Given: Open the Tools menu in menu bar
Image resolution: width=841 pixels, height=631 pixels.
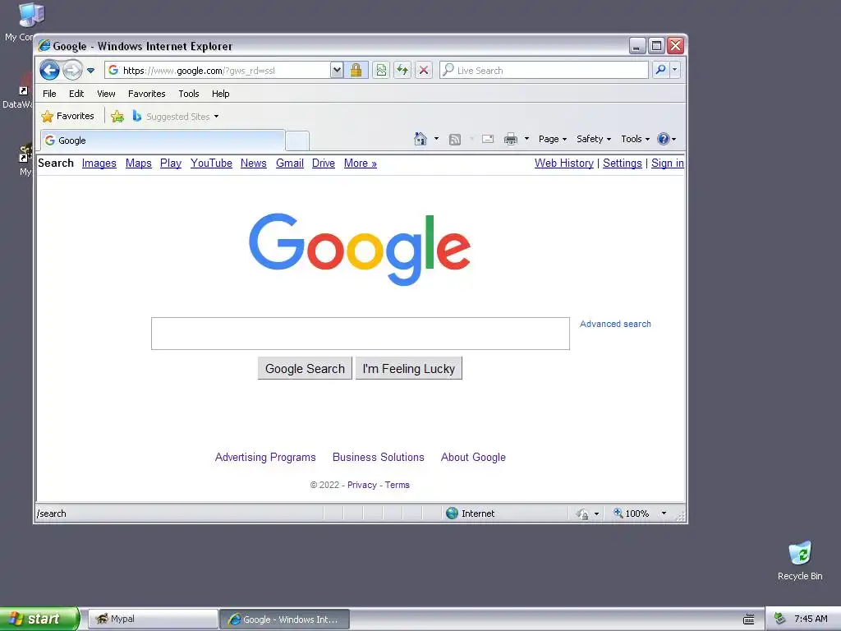Looking at the screenshot, I should coord(189,94).
